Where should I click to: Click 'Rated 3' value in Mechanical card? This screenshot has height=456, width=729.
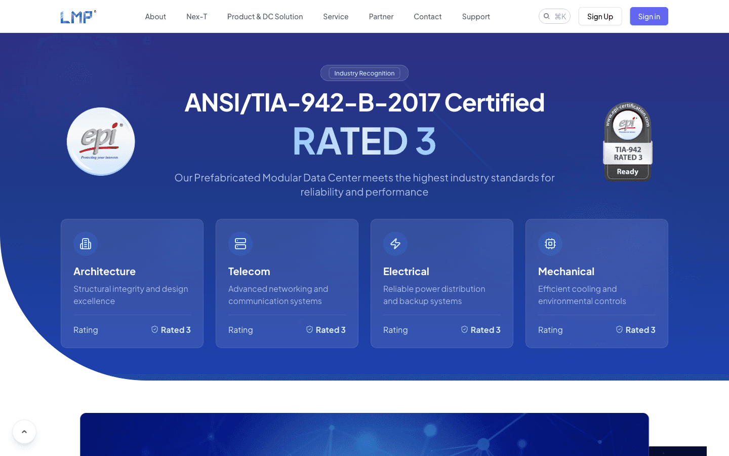(x=640, y=330)
